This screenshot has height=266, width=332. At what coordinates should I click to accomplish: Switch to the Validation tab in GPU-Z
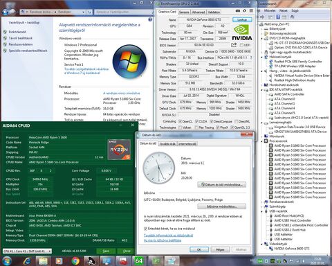click(214, 12)
